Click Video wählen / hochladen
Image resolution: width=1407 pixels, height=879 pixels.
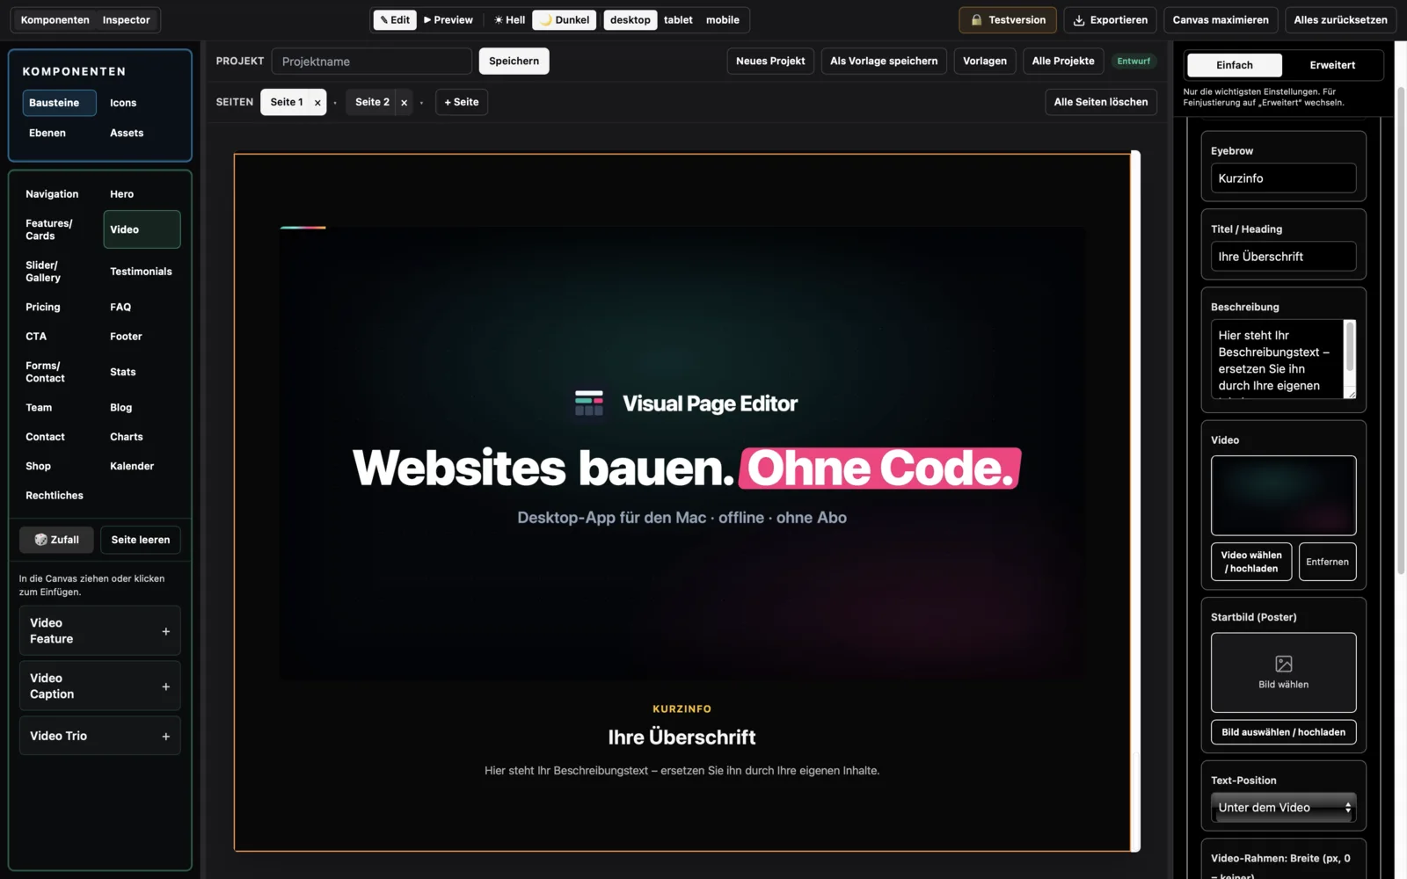[x=1251, y=562]
